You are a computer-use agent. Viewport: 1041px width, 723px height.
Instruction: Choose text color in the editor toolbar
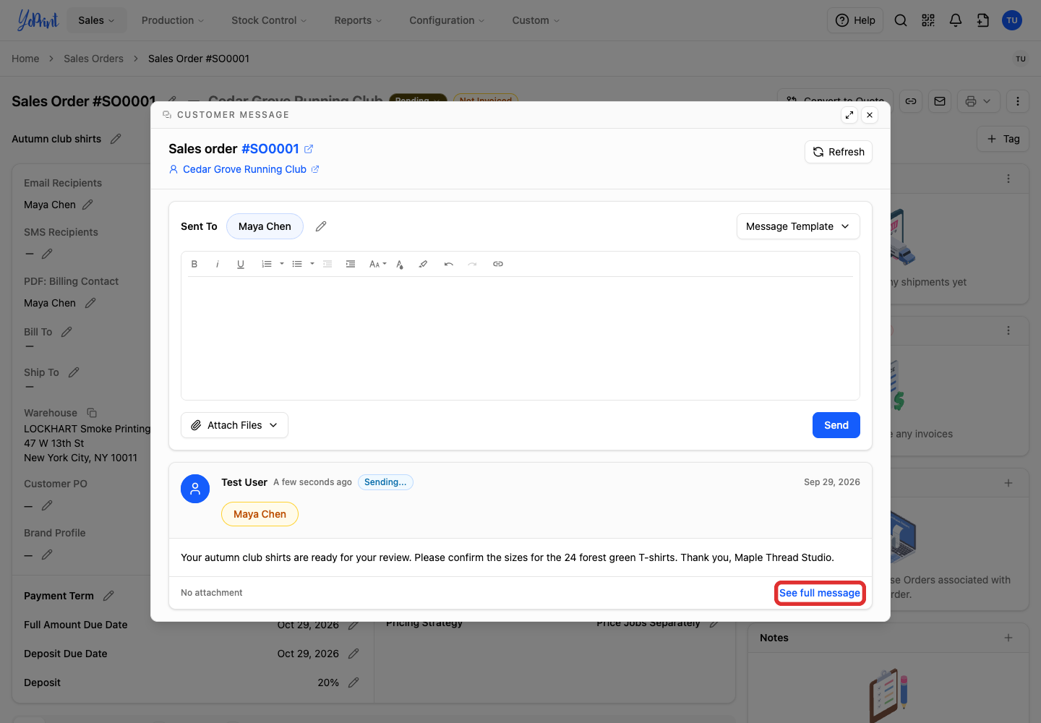pyautogui.click(x=400, y=264)
